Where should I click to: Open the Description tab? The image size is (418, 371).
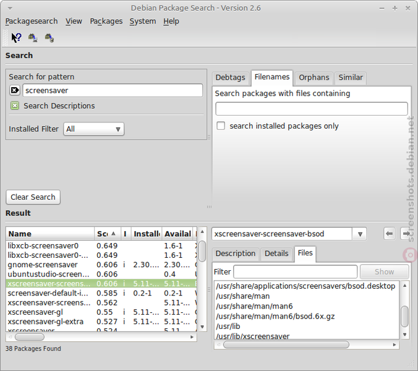(x=236, y=254)
